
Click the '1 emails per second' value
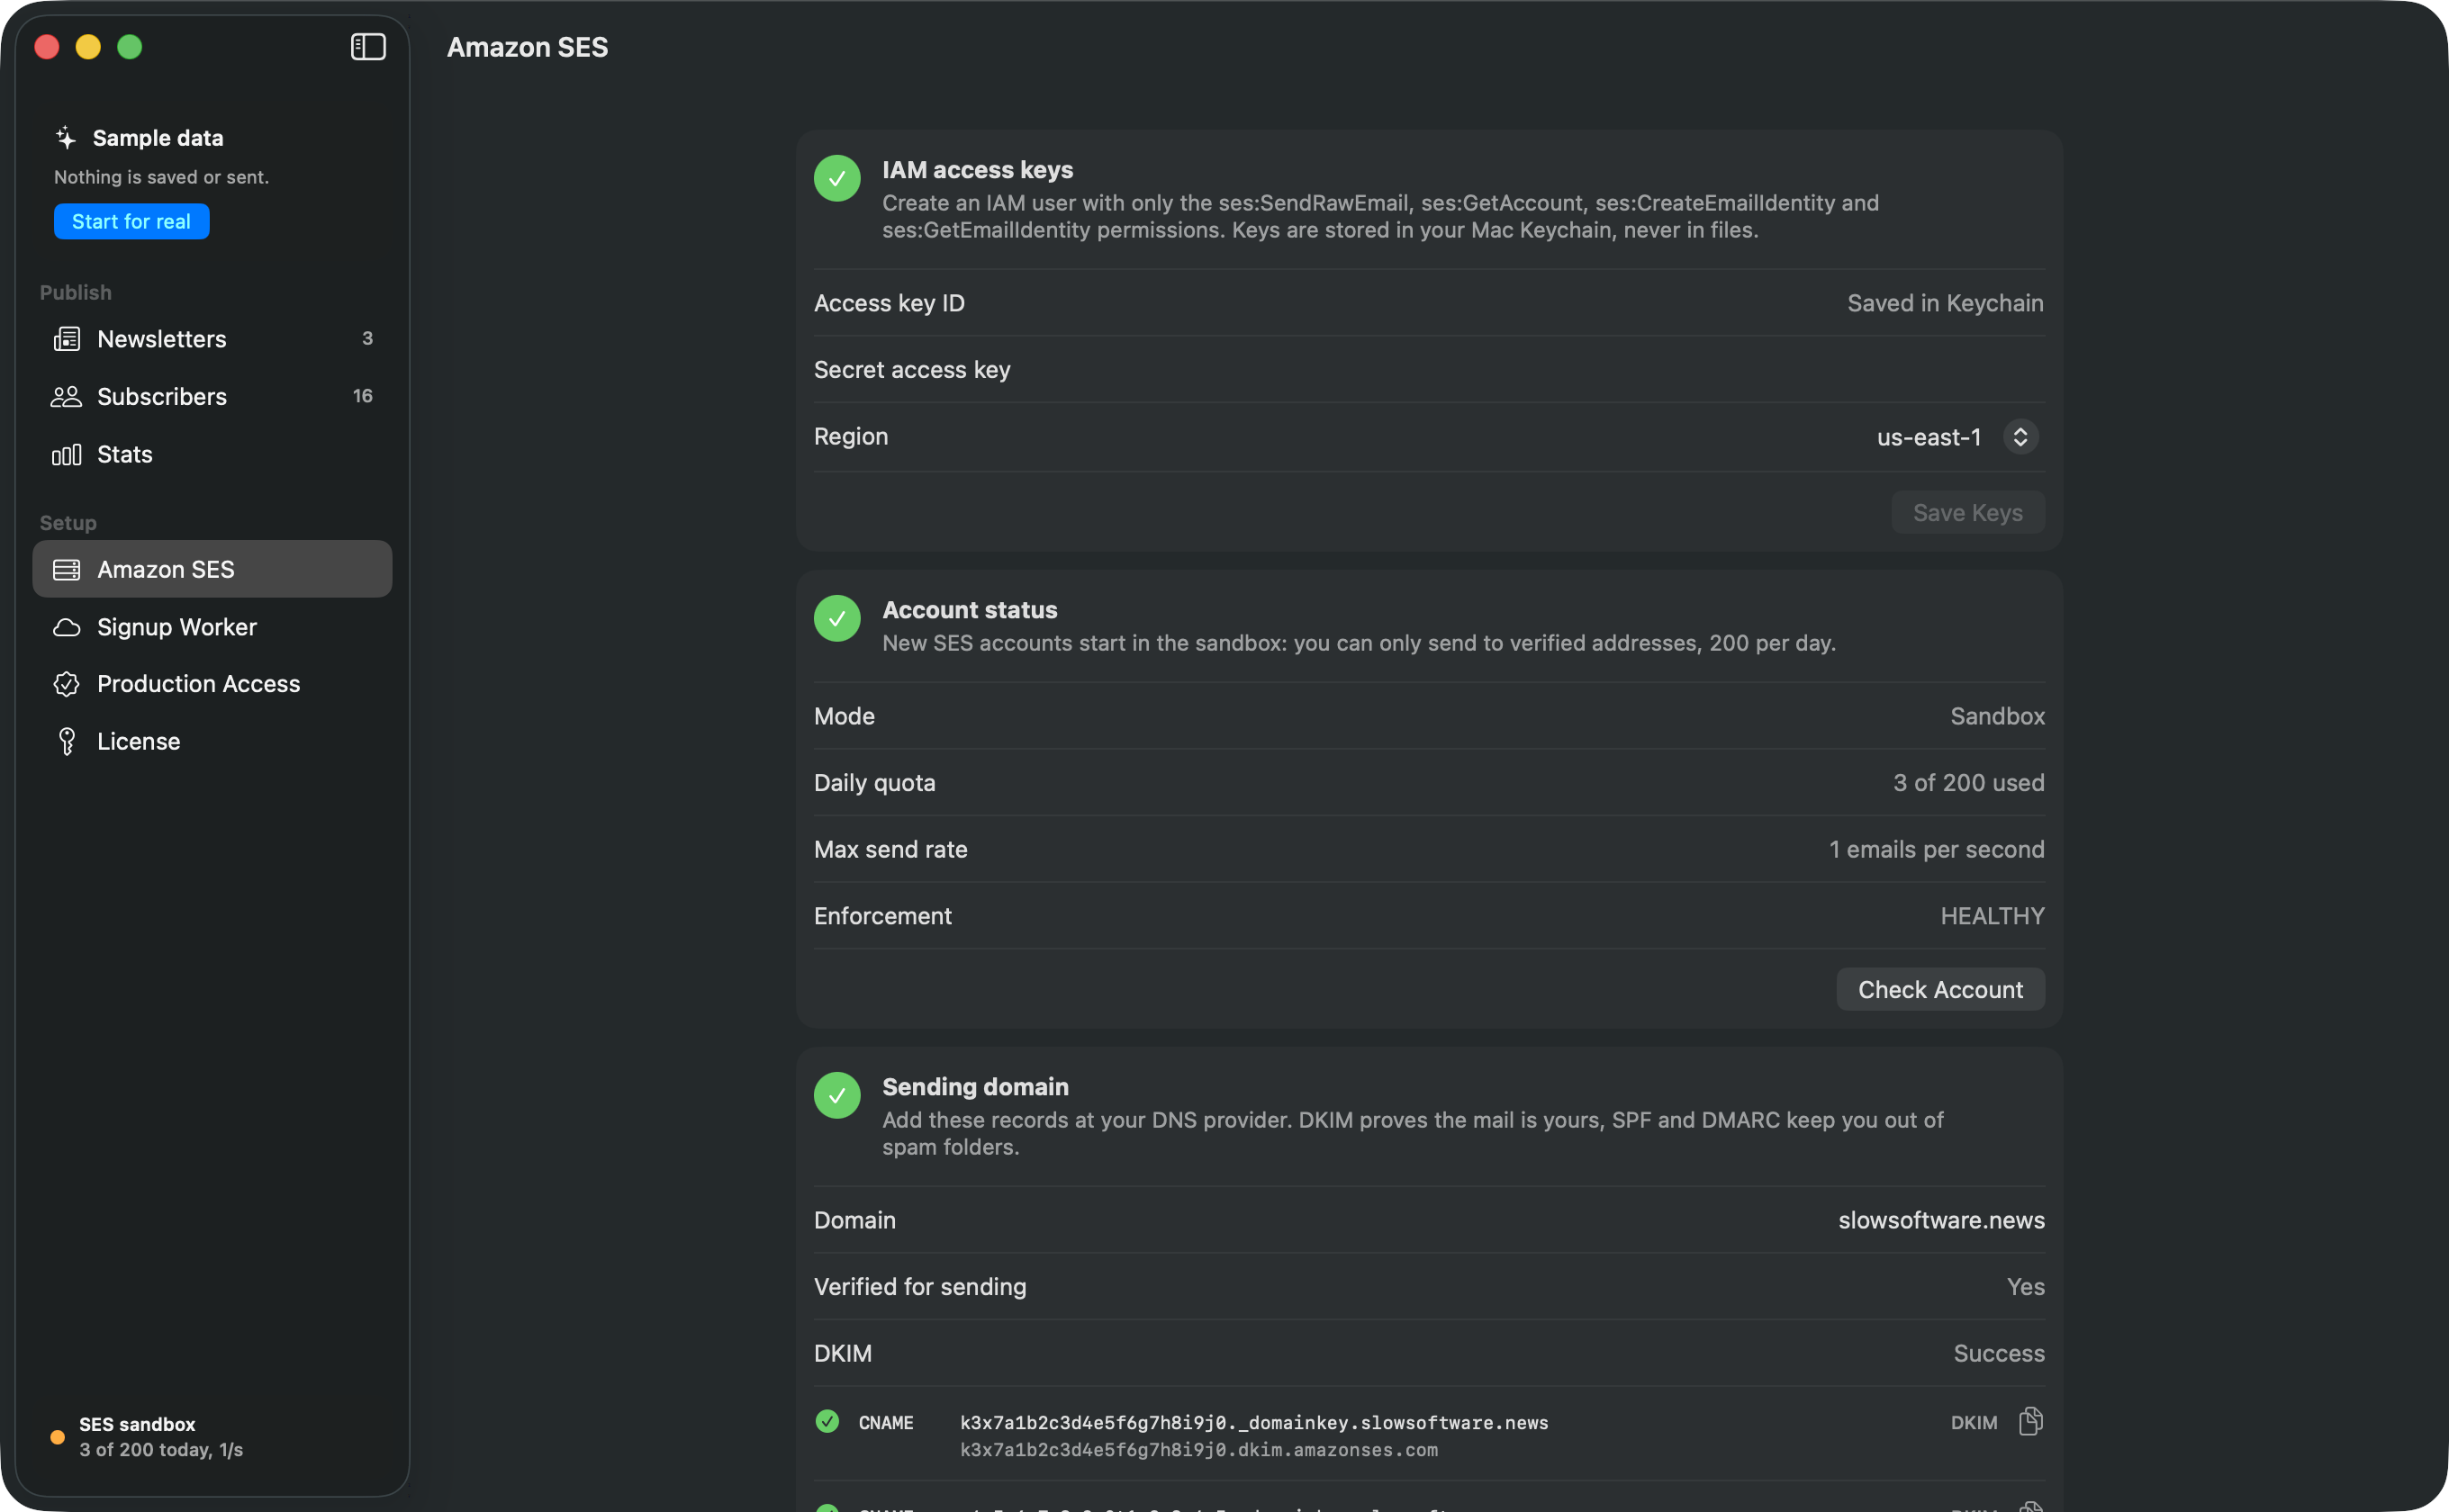click(x=1936, y=850)
